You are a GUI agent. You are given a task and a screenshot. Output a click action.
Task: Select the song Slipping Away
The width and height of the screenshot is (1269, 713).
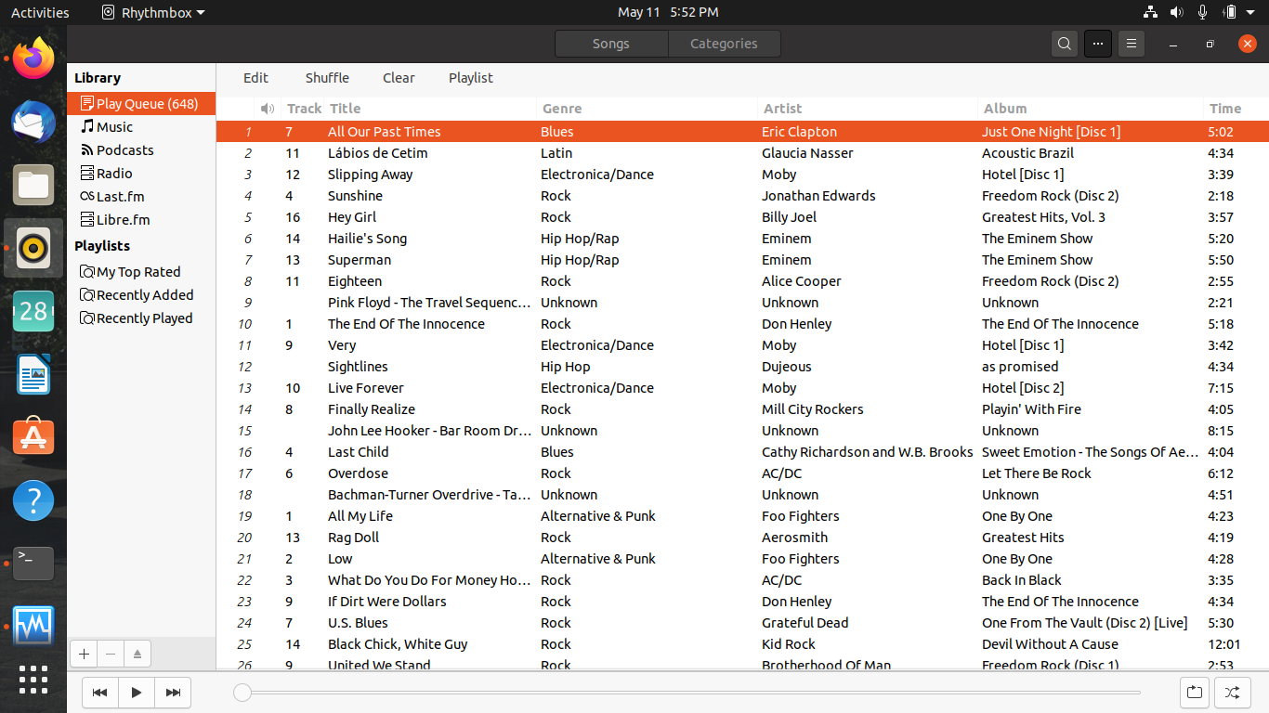pos(370,175)
